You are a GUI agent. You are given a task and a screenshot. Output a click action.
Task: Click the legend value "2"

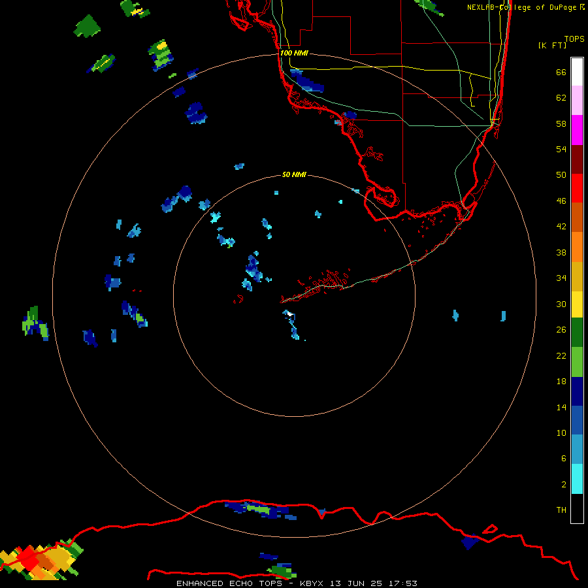pyautogui.click(x=564, y=485)
